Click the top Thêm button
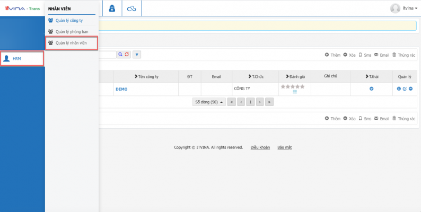The height and width of the screenshot is (212, 421). 332,55
